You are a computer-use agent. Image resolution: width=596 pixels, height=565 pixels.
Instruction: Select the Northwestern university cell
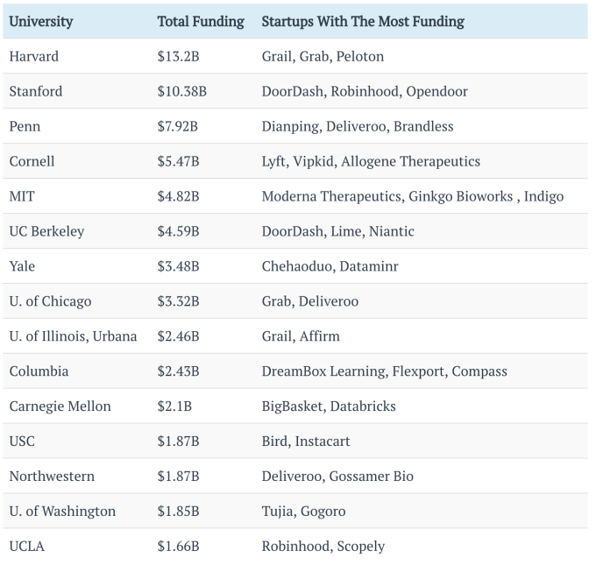pos(52,477)
